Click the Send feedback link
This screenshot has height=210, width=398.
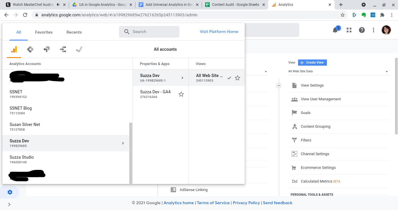tap(278, 203)
